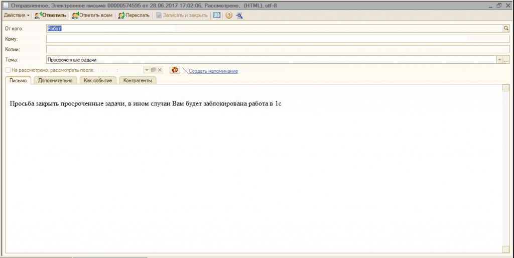Screen dimensions: 514x258
Task: Forward the email with Переслать
Action: (x=134, y=16)
